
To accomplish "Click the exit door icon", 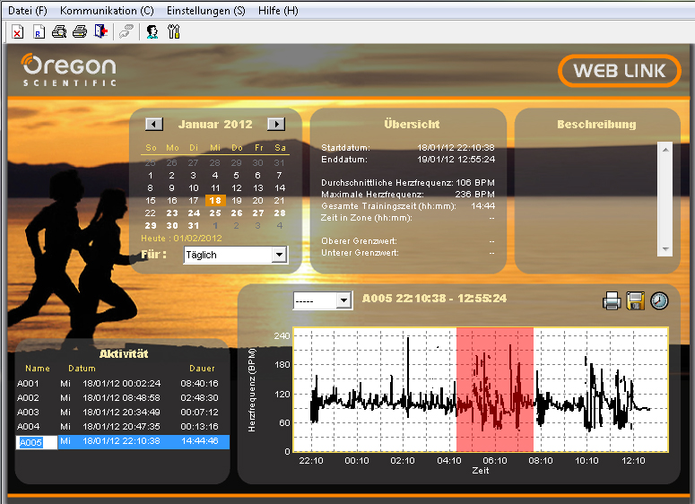I will pyautogui.click(x=101, y=32).
